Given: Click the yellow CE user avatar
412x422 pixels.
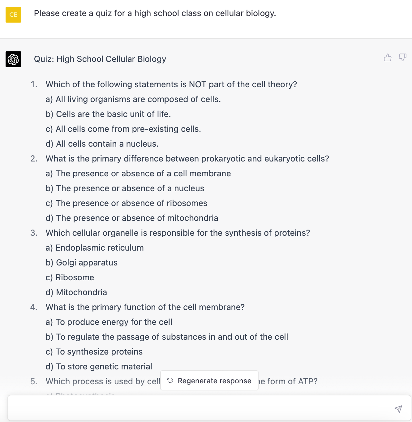Looking at the screenshot, I should (x=13, y=15).
